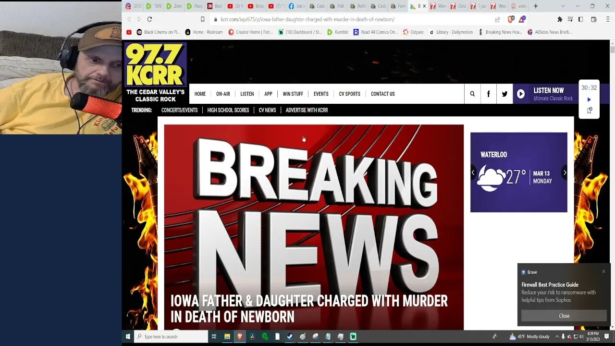This screenshot has height=346, width=615.
Task: Open a new browser tab
Action: (x=536, y=6)
